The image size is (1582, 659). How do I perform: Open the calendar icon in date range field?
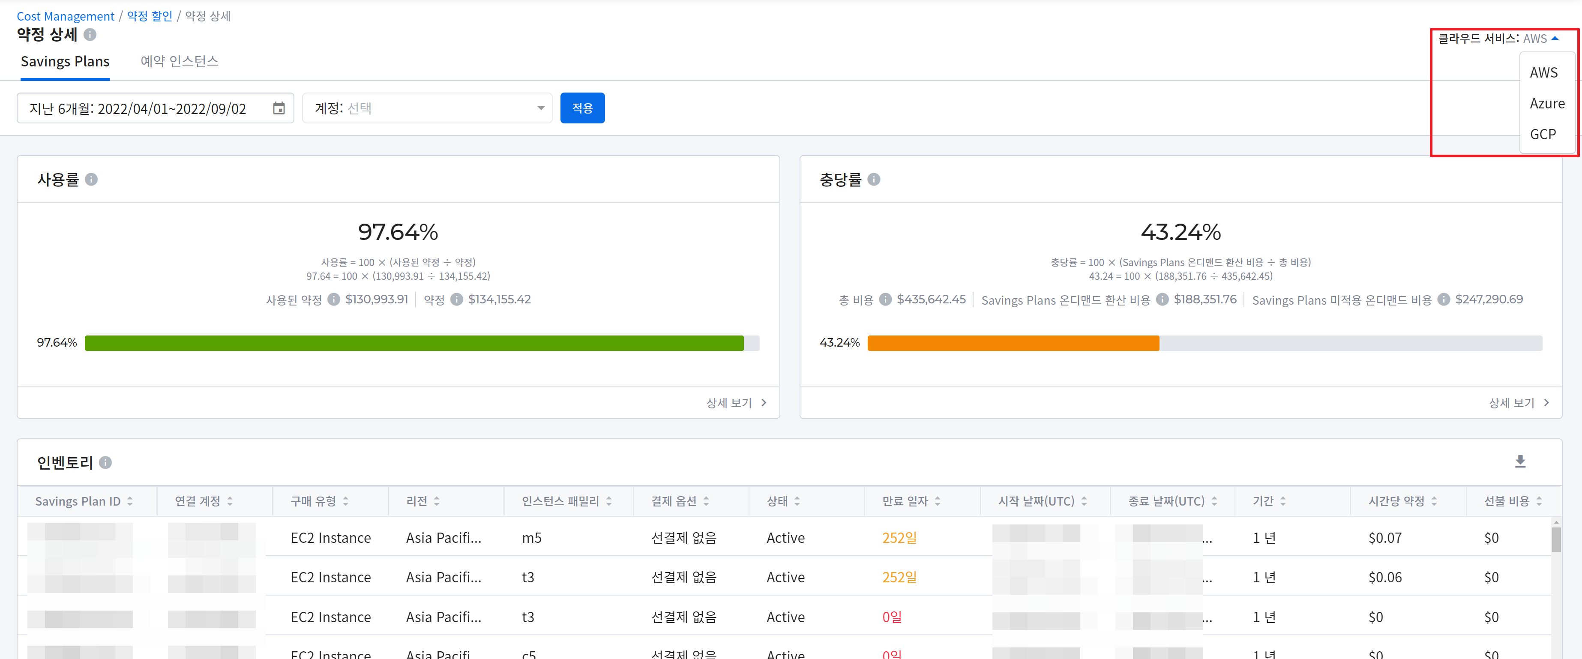279,108
